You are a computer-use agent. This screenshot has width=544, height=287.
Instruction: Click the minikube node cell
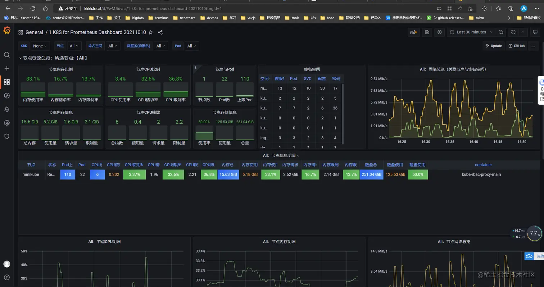(31, 174)
